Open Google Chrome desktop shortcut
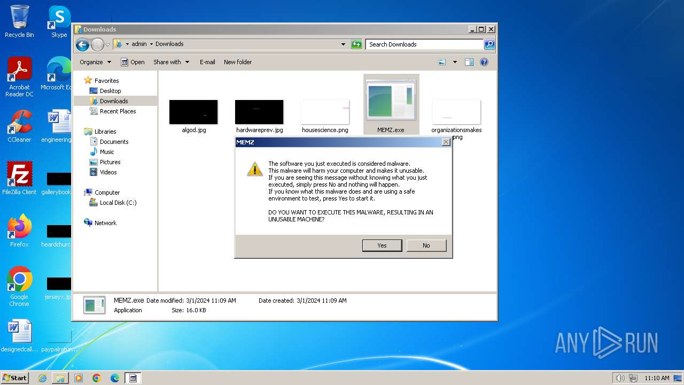The width and height of the screenshot is (684, 385). tap(19, 287)
